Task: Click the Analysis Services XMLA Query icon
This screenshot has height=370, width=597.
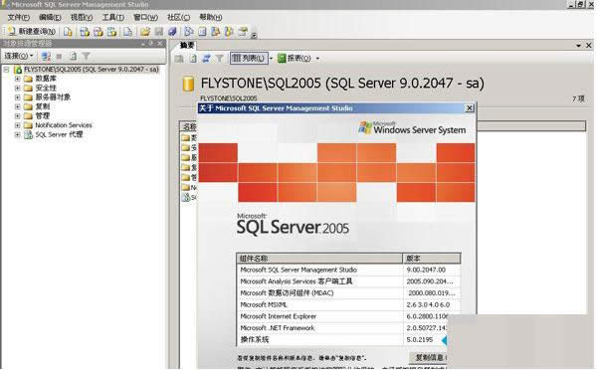Action: pos(111,32)
